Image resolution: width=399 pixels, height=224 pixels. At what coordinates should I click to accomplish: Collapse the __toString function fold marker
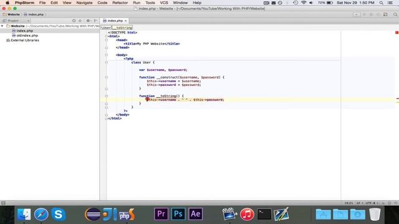107,96
